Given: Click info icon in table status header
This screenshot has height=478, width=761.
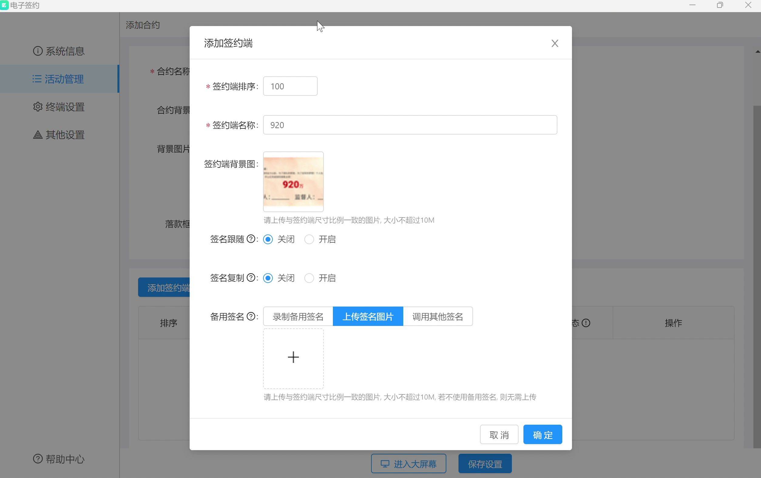Looking at the screenshot, I should (586, 323).
